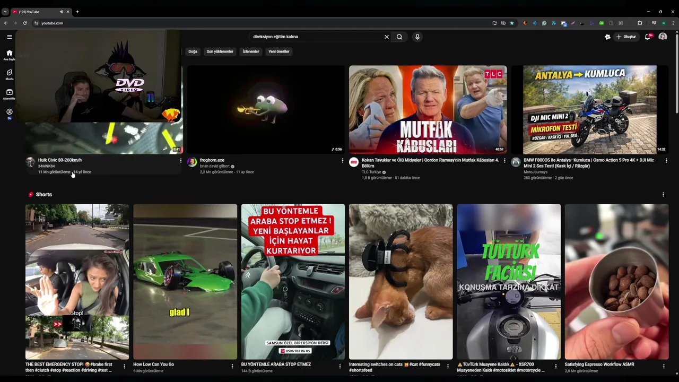Open site information icon beside youtube.com
The width and height of the screenshot is (679, 382).
36,23
